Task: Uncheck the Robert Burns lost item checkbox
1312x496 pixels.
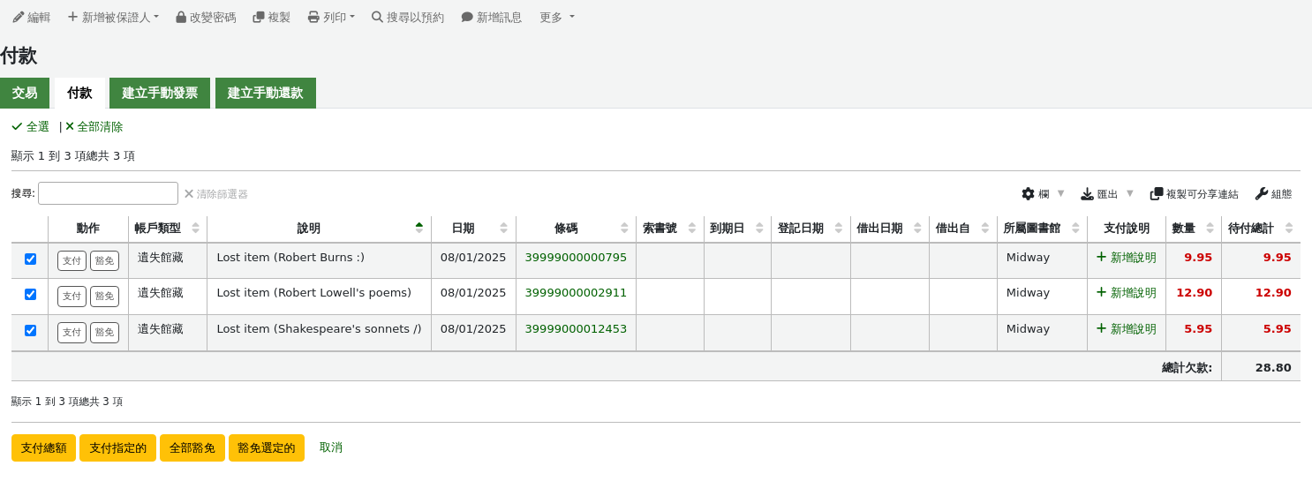Action: click(30, 259)
